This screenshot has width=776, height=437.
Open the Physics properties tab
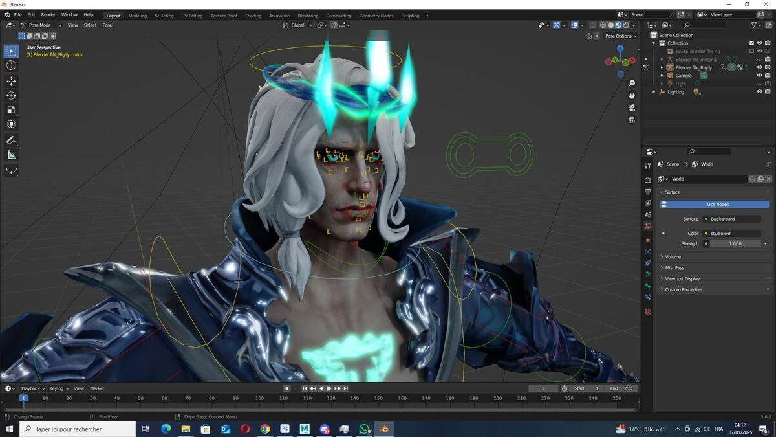point(648,251)
